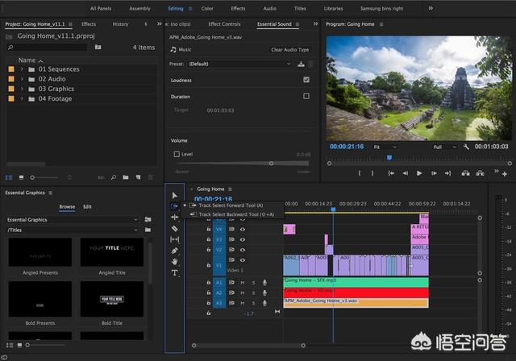Select the Razor tool

coord(175,228)
